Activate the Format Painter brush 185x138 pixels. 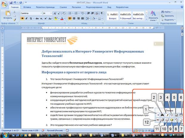(x=15, y=20)
